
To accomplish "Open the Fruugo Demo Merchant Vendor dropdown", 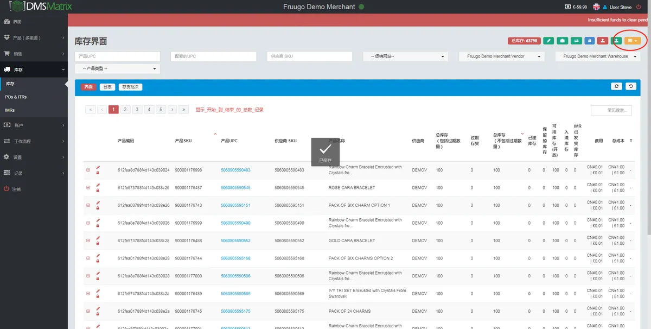I will pos(502,56).
